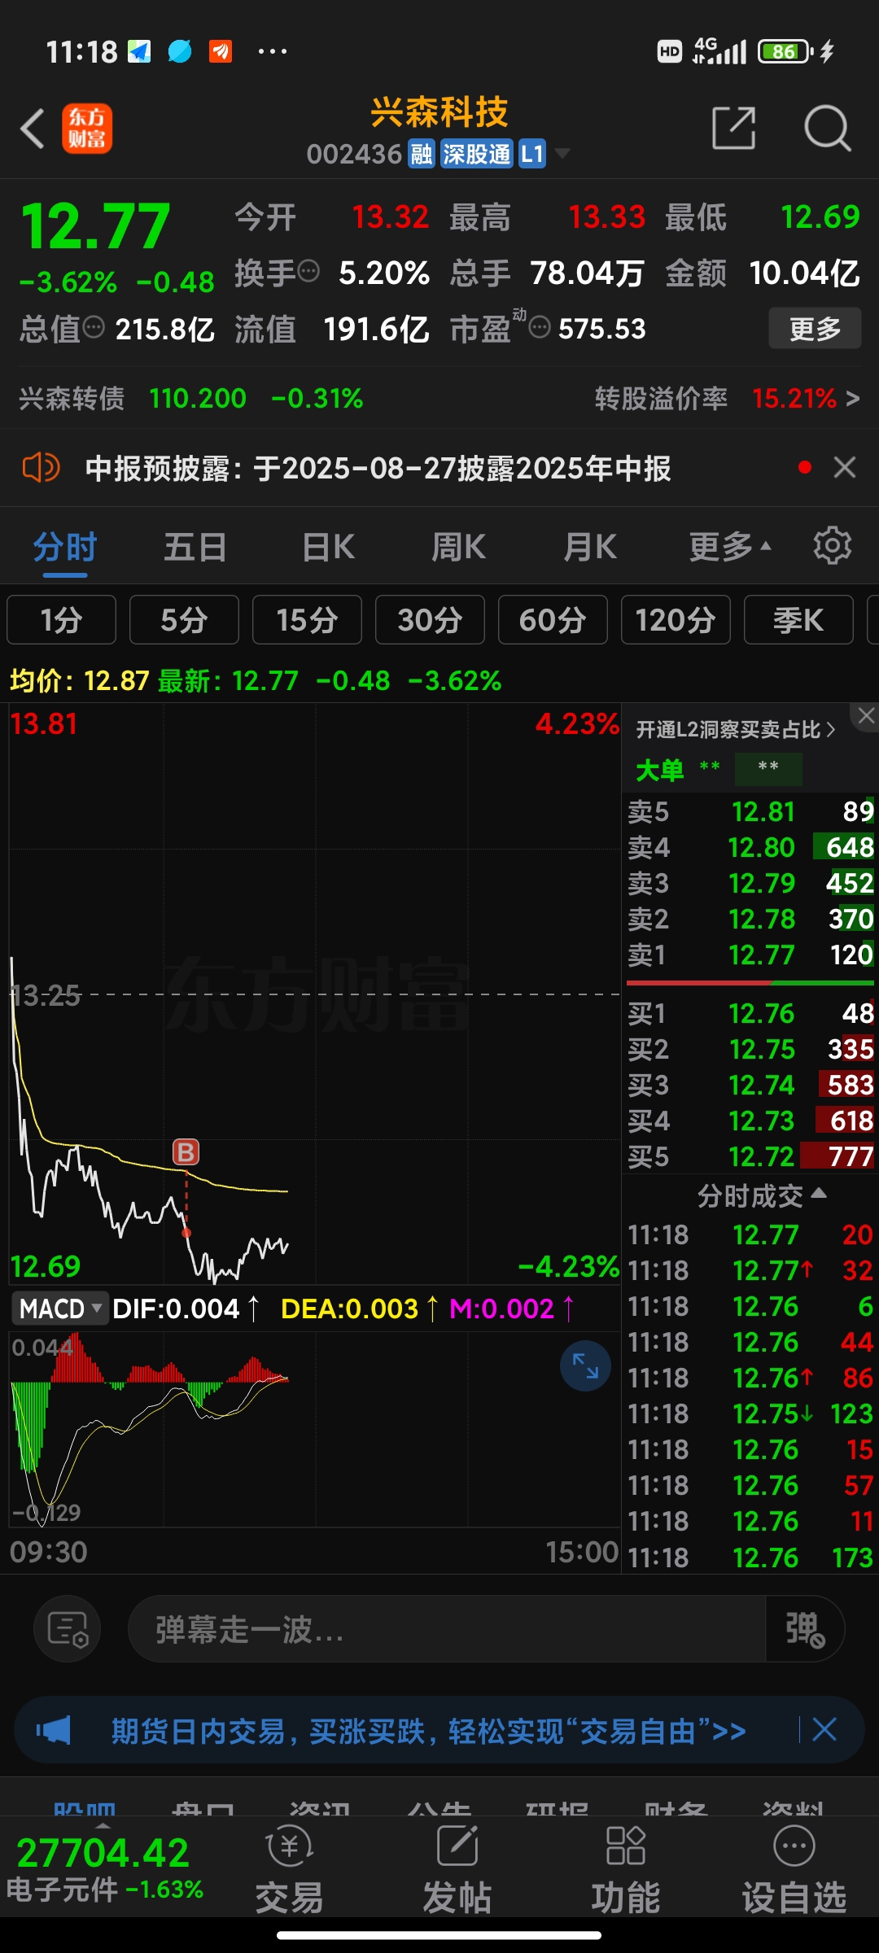
Task: Open the bullet comment list icon
Action: pos(68,1629)
